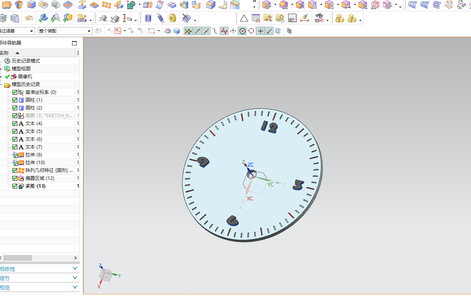Uncheck the 求差 (13) checkbox
471x296 pixels.
[15, 186]
